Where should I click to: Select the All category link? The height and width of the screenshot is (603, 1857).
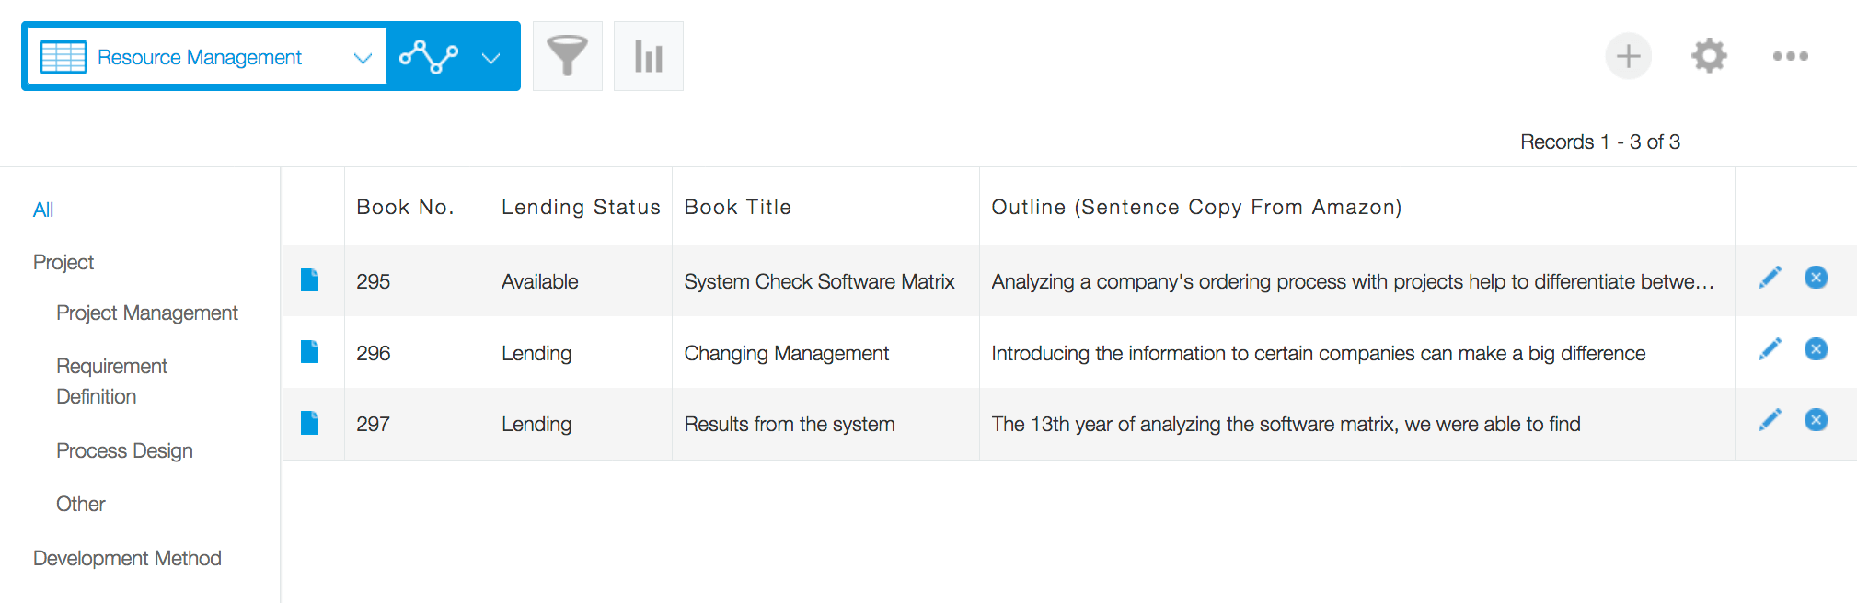pyautogui.click(x=43, y=210)
